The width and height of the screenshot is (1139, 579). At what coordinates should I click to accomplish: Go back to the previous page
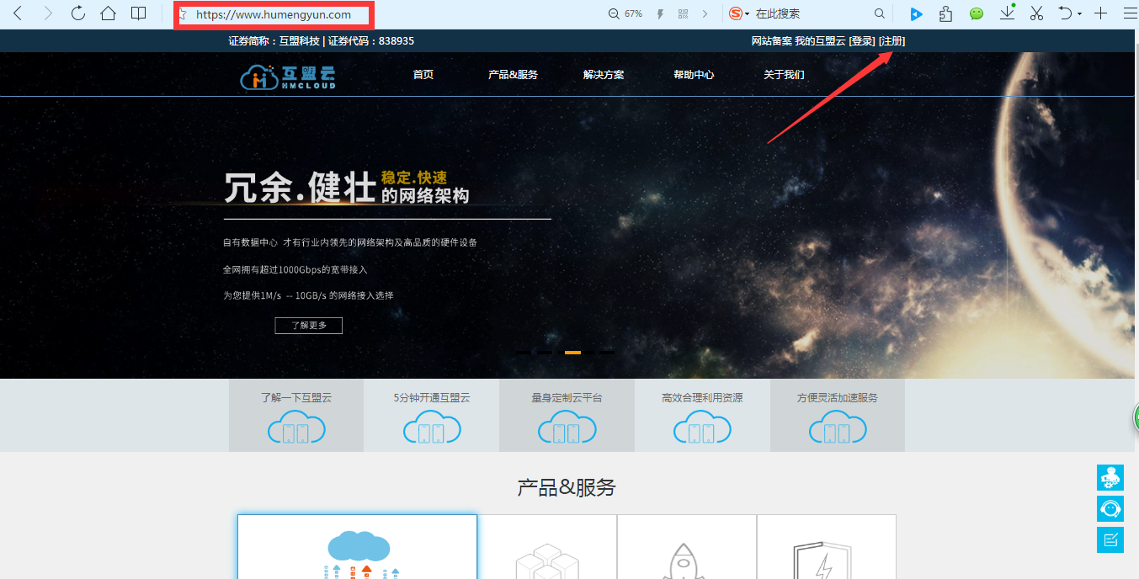pos(18,13)
